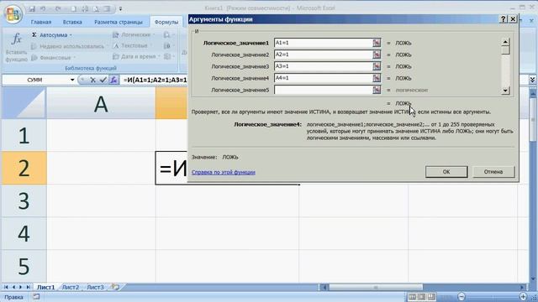Viewport: 538px width, 302px height.
Task: Click the Логическое_значение2 field containing A2=1
Action: pos(323,55)
